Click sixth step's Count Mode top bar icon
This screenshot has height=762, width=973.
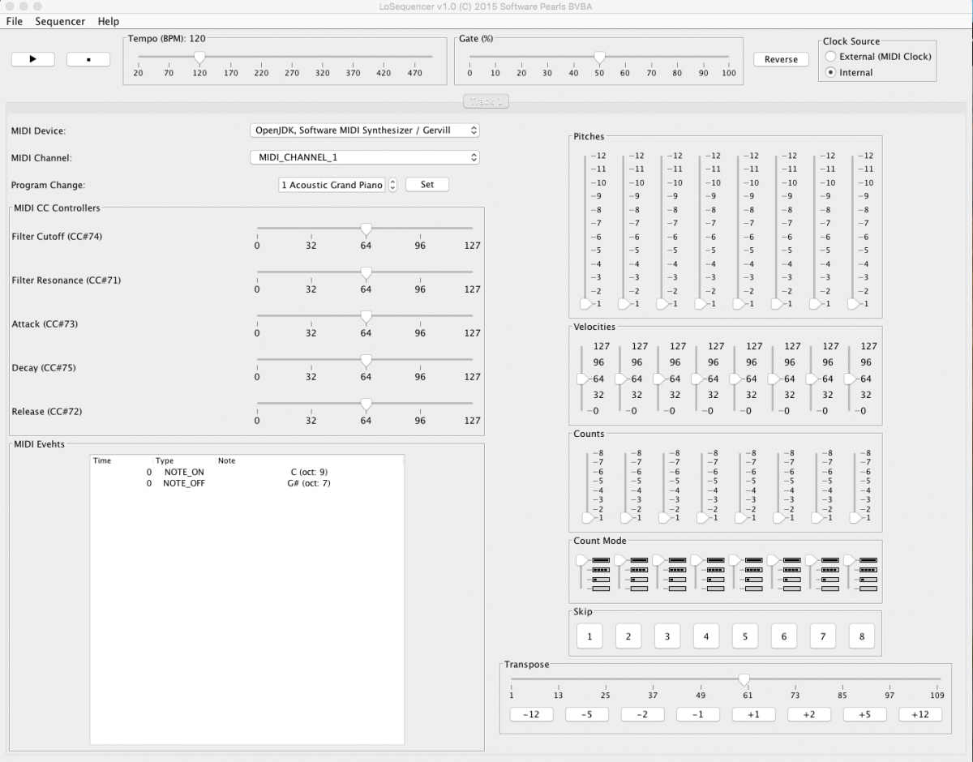(x=791, y=560)
